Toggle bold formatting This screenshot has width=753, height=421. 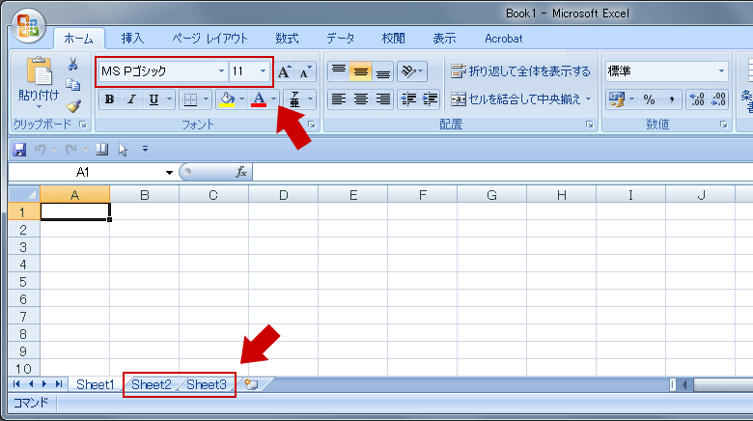pyautogui.click(x=109, y=99)
